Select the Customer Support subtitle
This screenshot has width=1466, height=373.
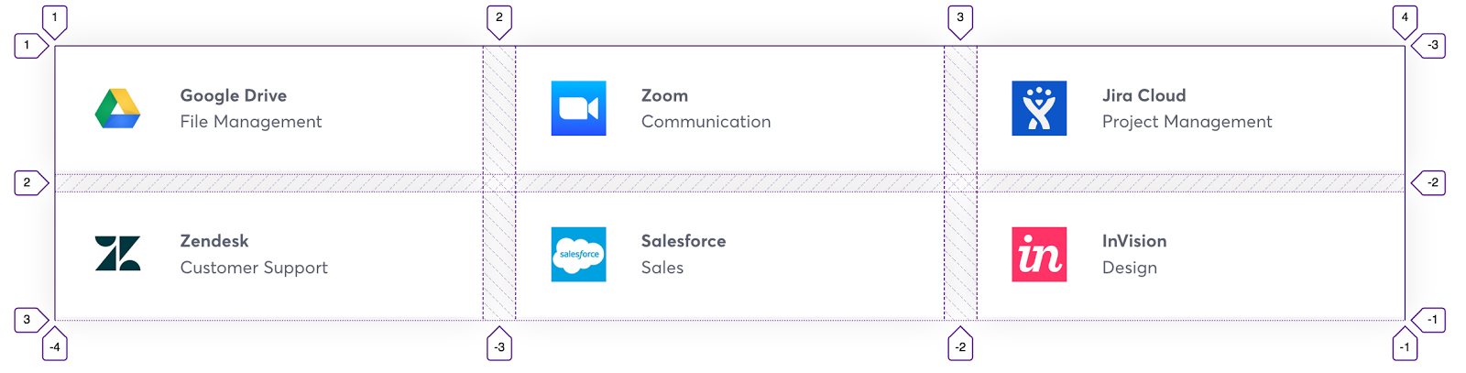254,268
